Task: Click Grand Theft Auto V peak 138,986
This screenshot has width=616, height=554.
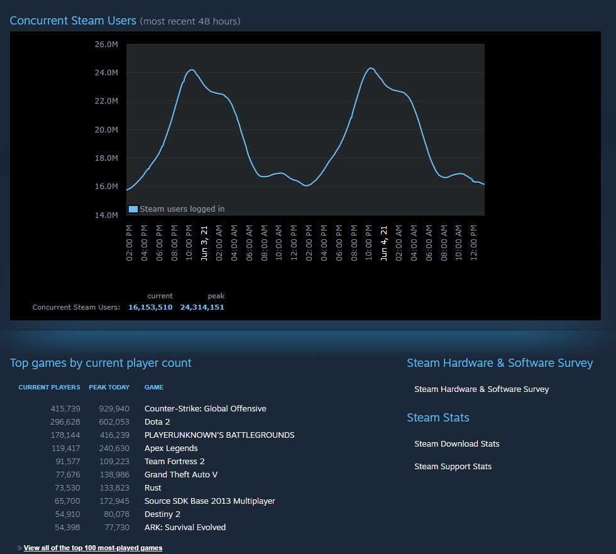Action: 114,474
